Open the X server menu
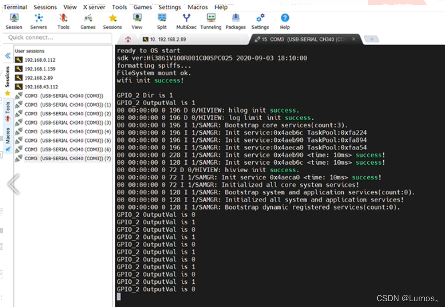The width and height of the screenshot is (445, 307). [x=94, y=7]
